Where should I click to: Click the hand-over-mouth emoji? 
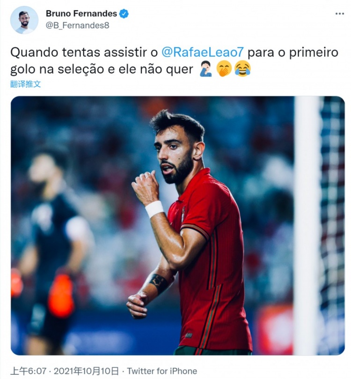[x=224, y=69]
